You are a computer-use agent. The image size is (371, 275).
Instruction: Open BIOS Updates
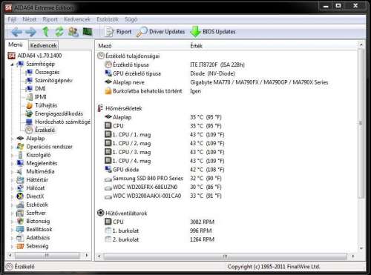[213, 32]
